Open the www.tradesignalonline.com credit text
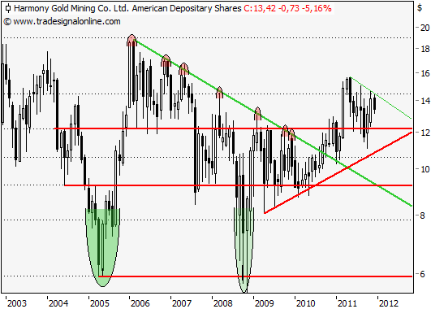This screenshot has width=431, height=309. [x=62, y=21]
